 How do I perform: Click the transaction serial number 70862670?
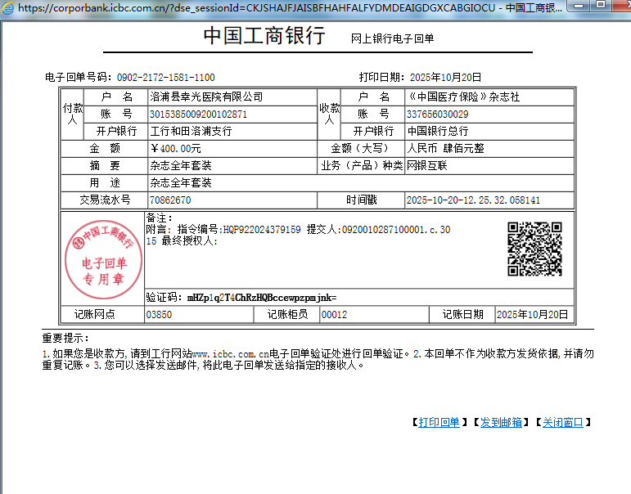170,200
